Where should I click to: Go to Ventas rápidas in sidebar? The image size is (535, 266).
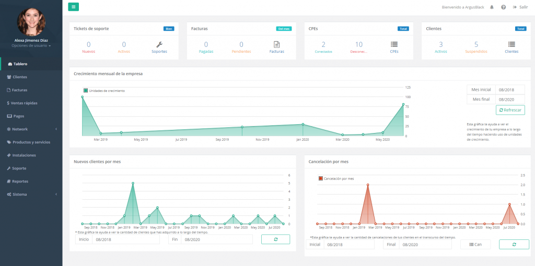point(24,103)
